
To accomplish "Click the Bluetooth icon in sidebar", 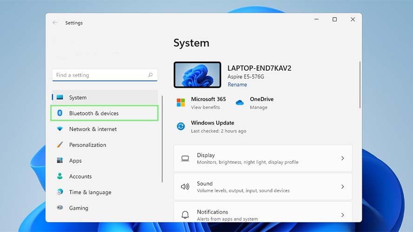I will (60, 113).
